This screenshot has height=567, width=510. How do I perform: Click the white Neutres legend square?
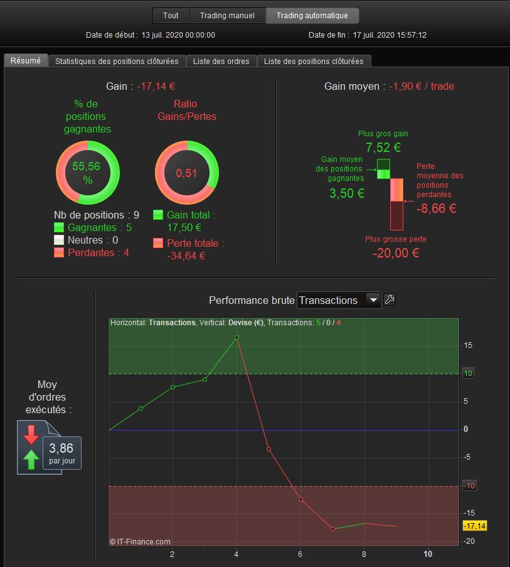pyautogui.click(x=59, y=240)
